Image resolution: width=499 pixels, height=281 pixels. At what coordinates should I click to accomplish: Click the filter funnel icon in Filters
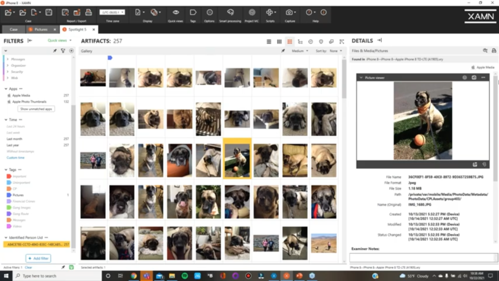click(63, 51)
